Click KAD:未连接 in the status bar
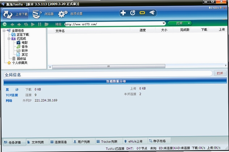This screenshot has height=152, width=229. tap(182, 148)
